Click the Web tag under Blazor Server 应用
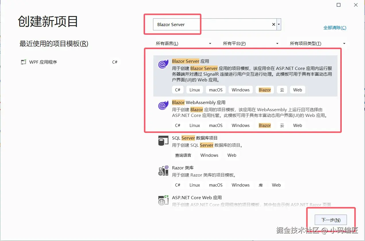Image resolution: width=365 pixels, height=241 pixels. (x=298, y=90)
